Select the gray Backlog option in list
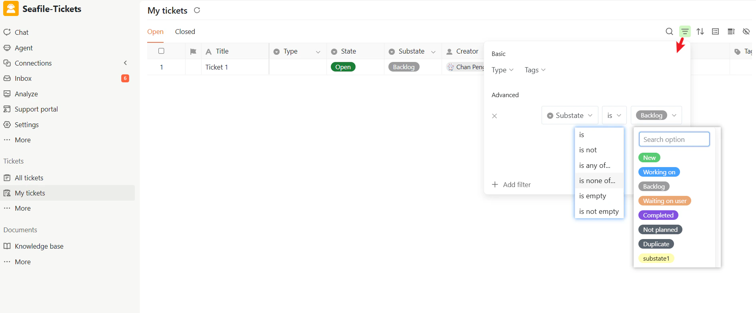 click(654, 187)
